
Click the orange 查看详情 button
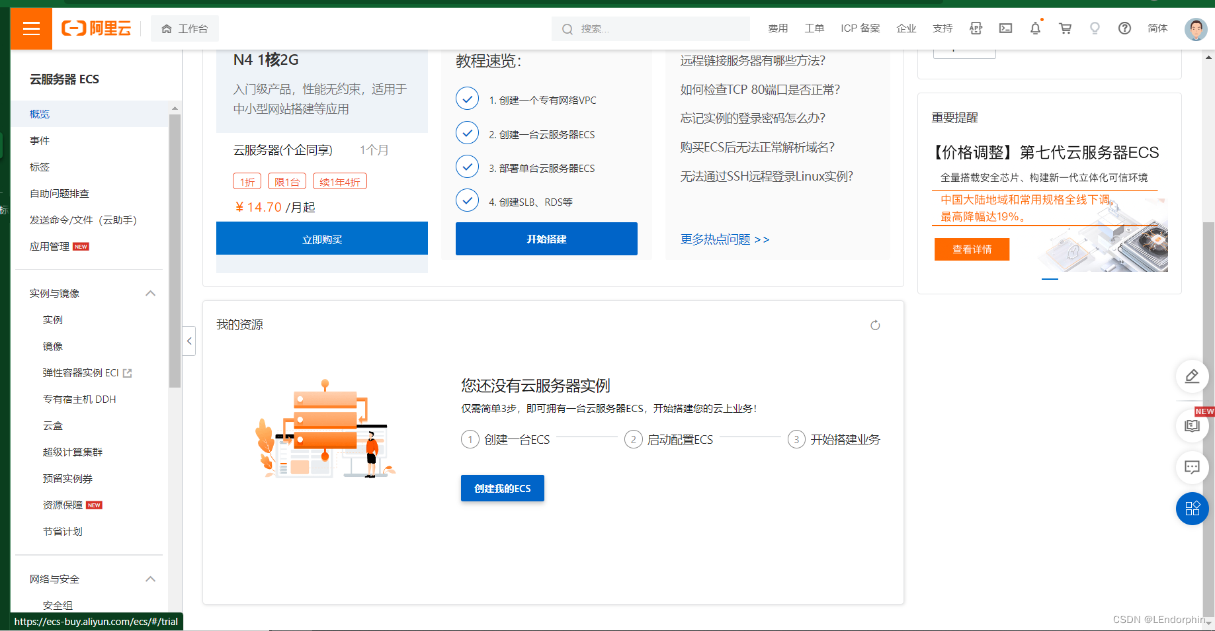click(x=972, y=249)
